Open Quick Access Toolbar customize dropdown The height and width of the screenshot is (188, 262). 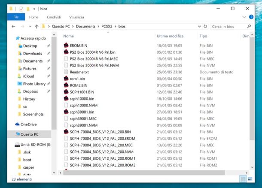point(34,9)
